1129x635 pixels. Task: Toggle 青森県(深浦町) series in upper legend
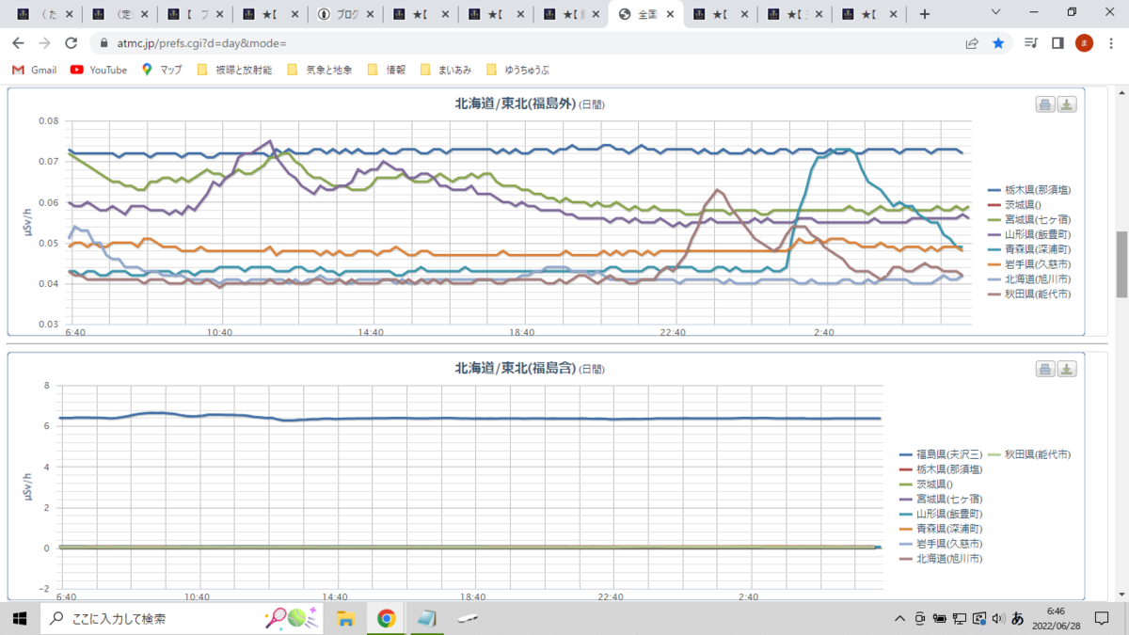(x=1029, y=249)
